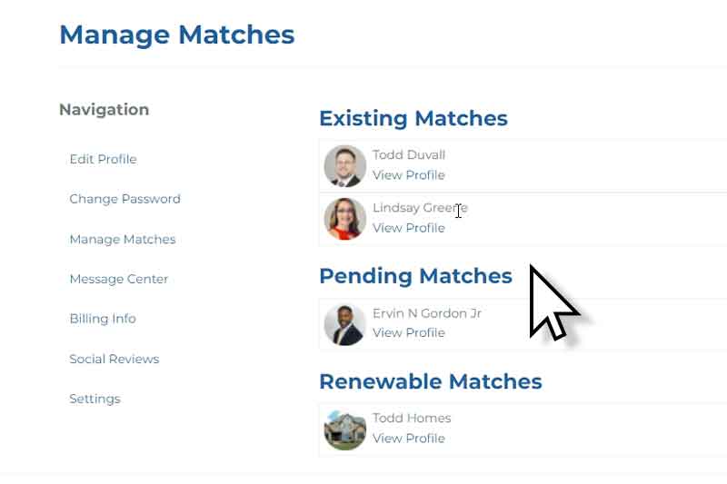Click the Todd Duvall name
The width and height of the screenshot is (727, 484).
409,154
